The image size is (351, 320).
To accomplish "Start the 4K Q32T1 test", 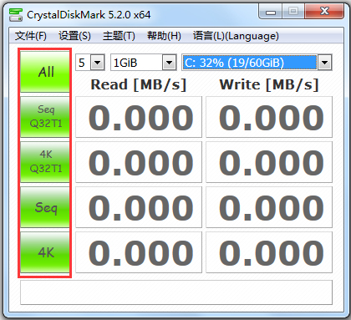I will tap(45, 162).
